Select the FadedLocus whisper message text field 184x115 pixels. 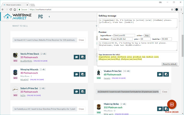pyautogui.click(x=45, y=109)
